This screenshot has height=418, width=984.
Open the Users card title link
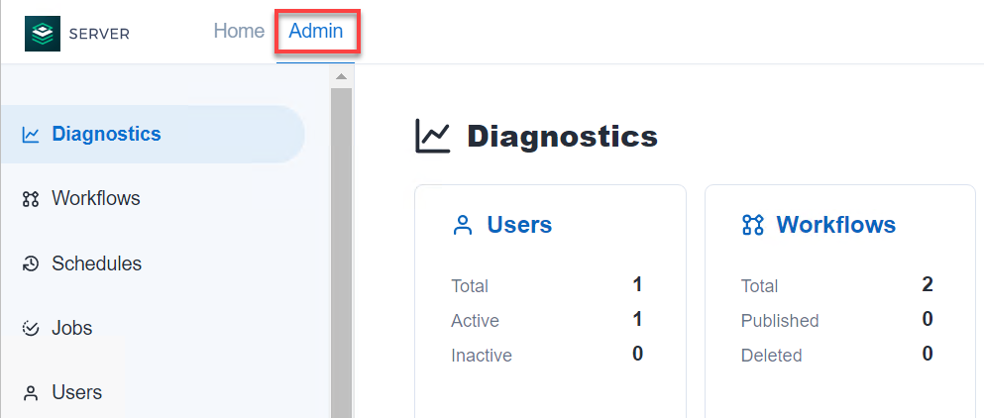click(519, 225)
